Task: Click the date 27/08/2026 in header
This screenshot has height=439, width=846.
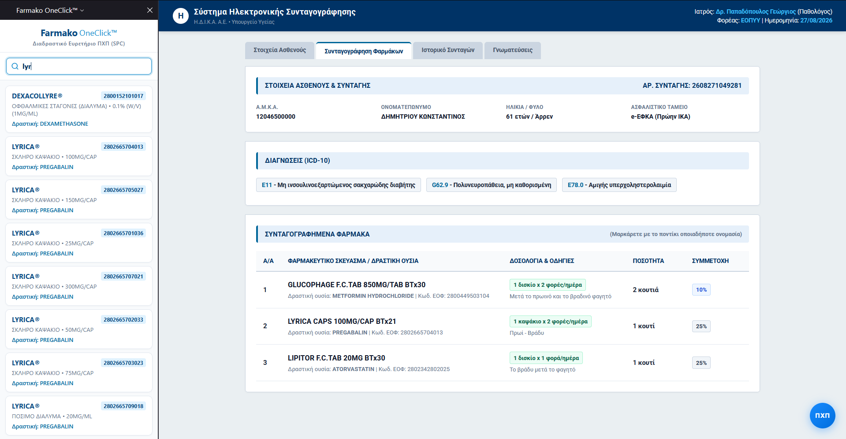Action: tap(816, 20)
